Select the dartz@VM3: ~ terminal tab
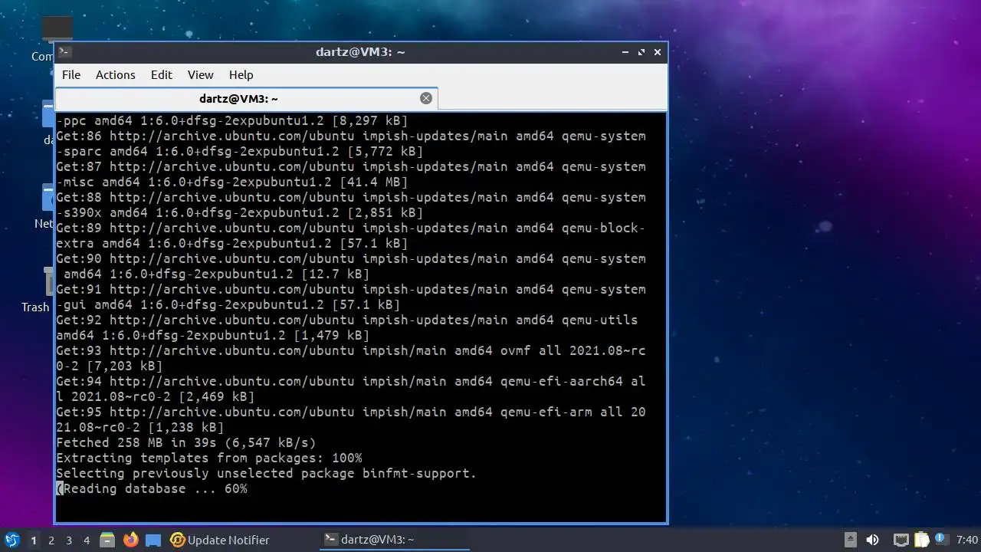The width and height of the screenshot is (981, 552). (x=246, y=98)
